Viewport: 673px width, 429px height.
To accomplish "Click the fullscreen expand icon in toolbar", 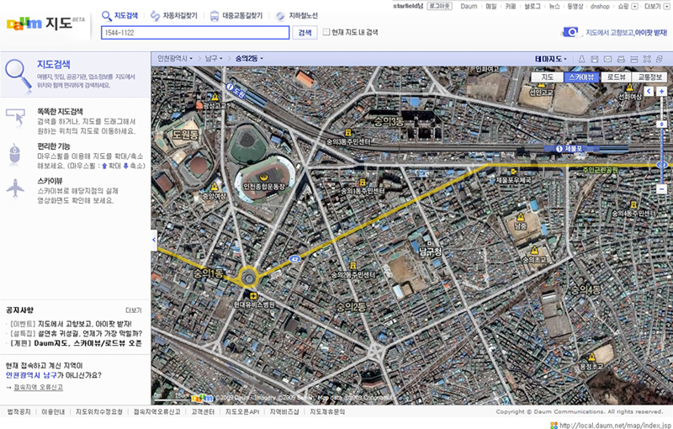I will [647, 59].
